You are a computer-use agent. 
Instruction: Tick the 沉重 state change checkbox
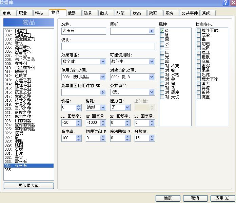(198, 97)
